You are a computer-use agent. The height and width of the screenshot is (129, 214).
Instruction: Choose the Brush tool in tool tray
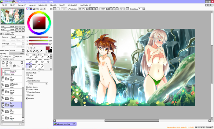(x=41, y=56)
